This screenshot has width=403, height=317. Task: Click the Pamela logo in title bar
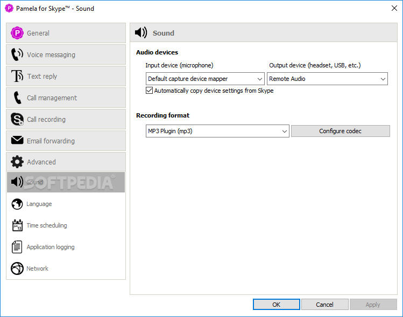click(9, 8)
